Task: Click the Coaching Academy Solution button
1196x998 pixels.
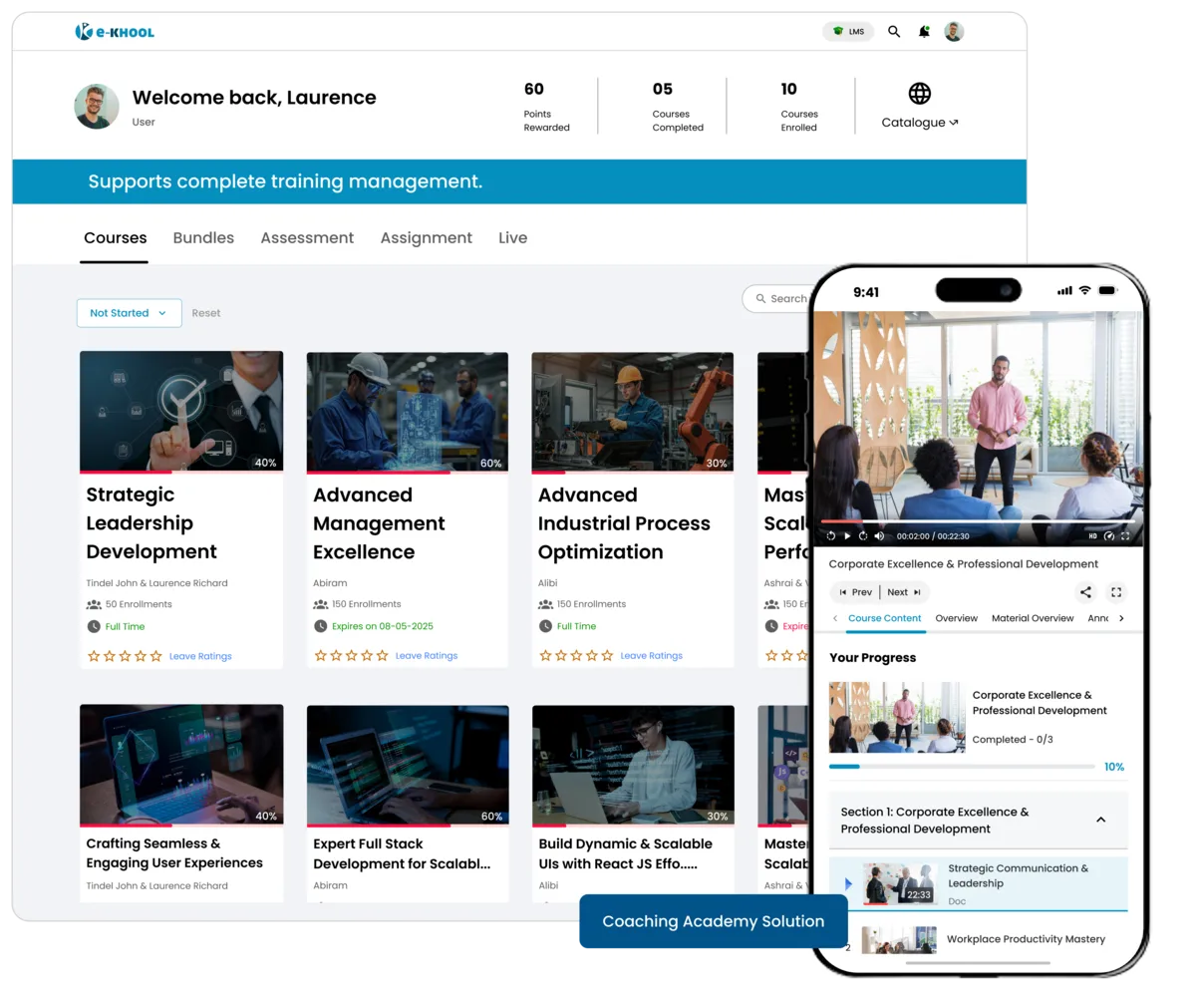Action: pos(713,920)
